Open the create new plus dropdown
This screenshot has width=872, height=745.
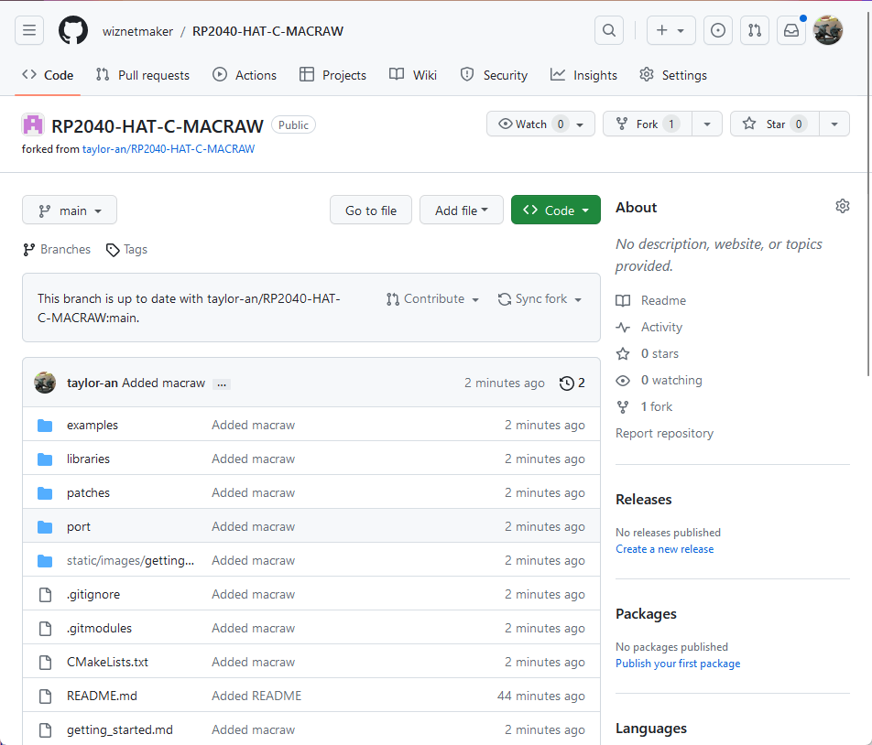[670, 30]
